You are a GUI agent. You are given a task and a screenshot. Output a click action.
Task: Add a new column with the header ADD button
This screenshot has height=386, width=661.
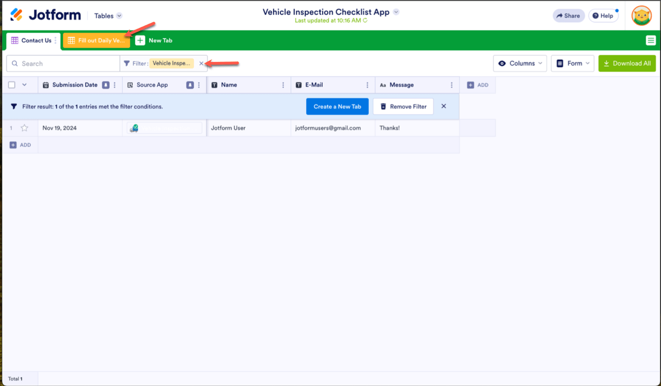pos(478,85)
